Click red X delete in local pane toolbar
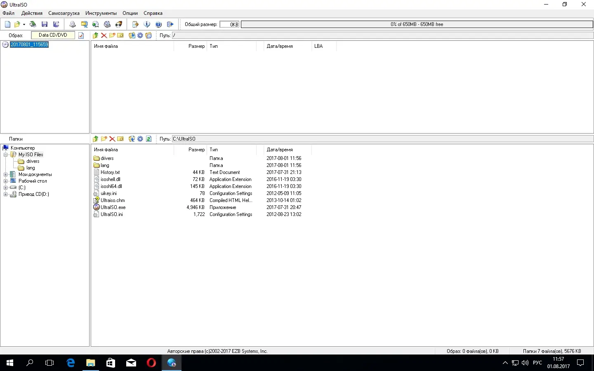The image size is (594, 371). 112,139
